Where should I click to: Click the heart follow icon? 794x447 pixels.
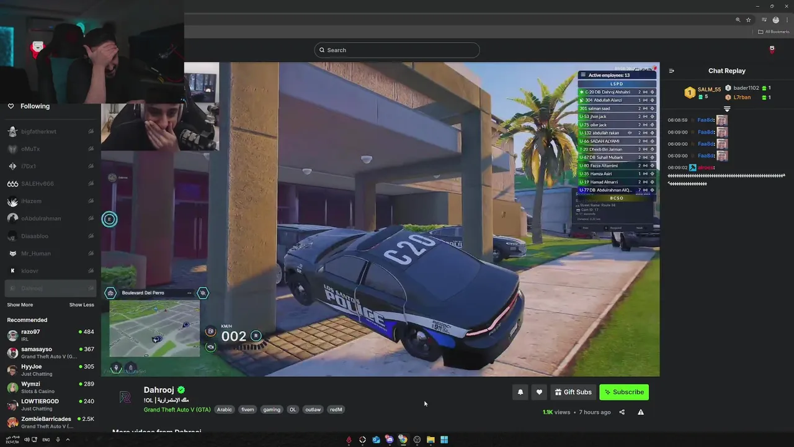click(539, 392)
